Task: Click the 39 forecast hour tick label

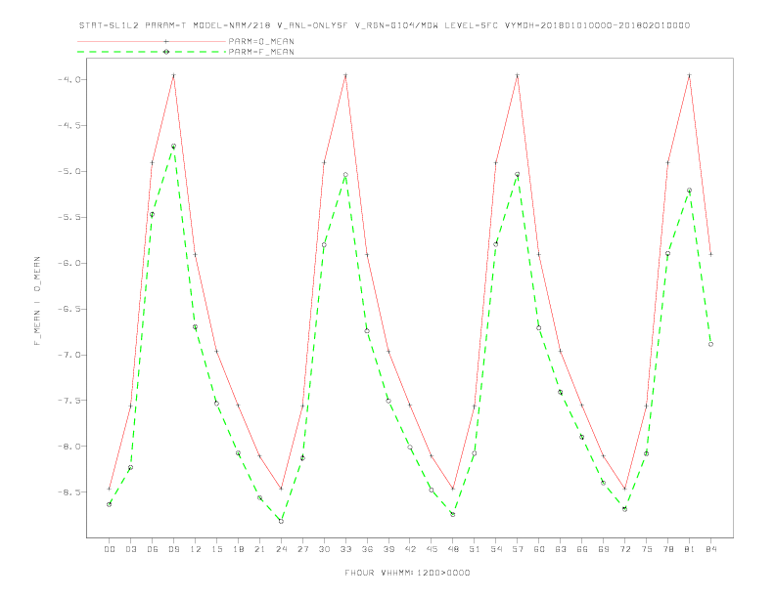Action: coord(388,549)
